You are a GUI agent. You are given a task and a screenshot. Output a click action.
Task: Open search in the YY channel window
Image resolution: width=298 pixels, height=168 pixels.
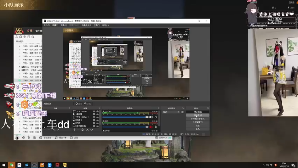33,37
